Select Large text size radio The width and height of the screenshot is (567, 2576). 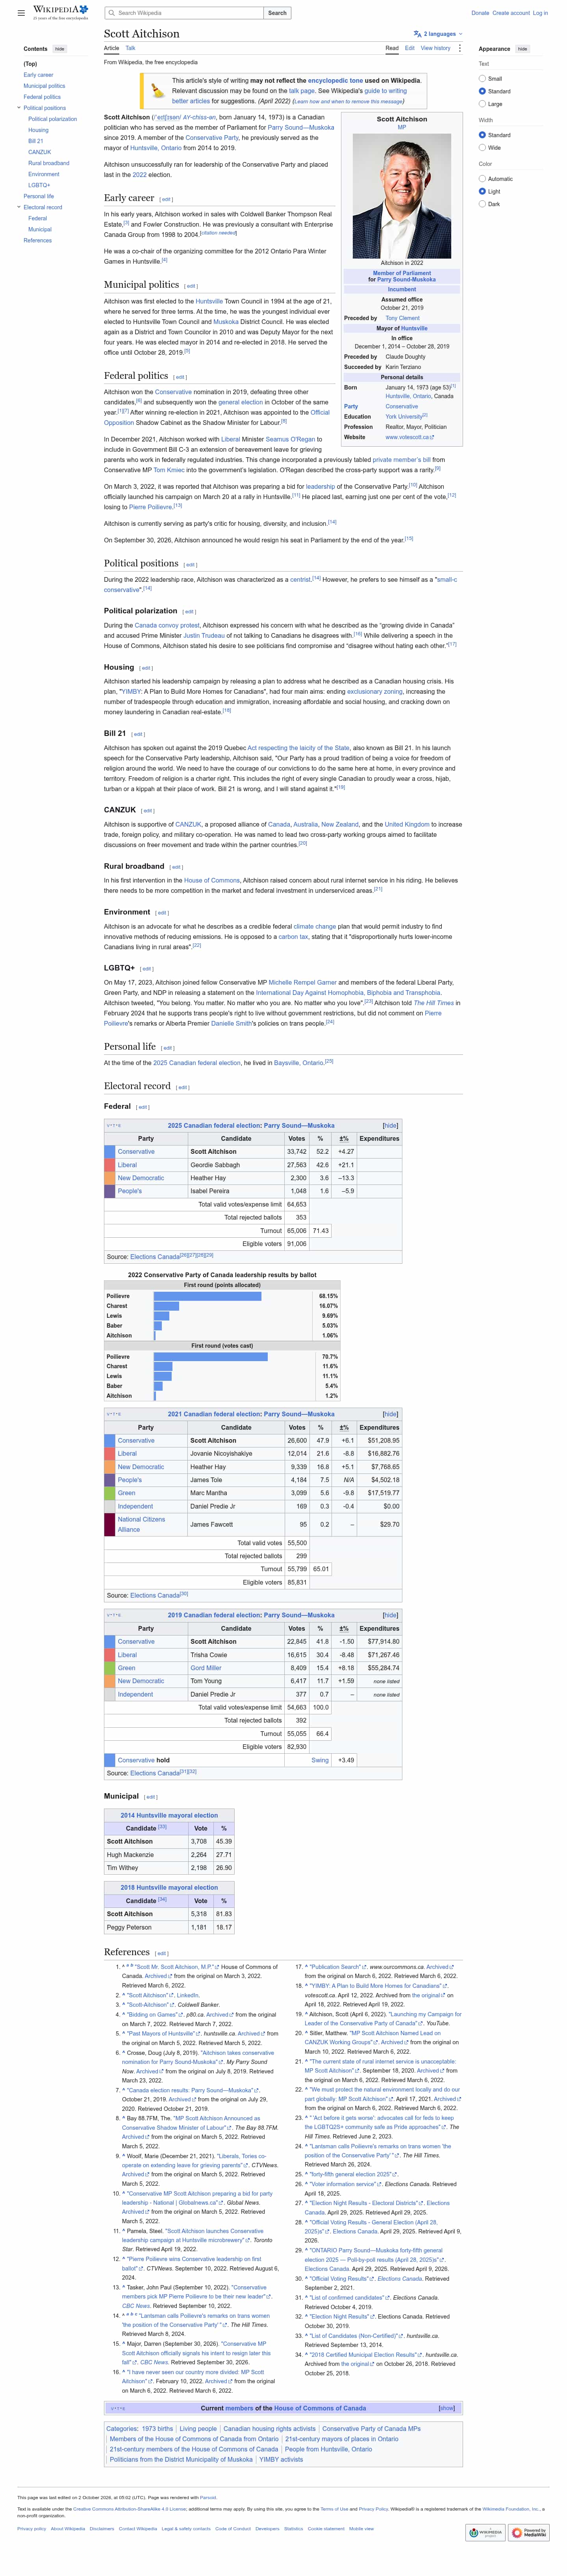pos(482,104)
